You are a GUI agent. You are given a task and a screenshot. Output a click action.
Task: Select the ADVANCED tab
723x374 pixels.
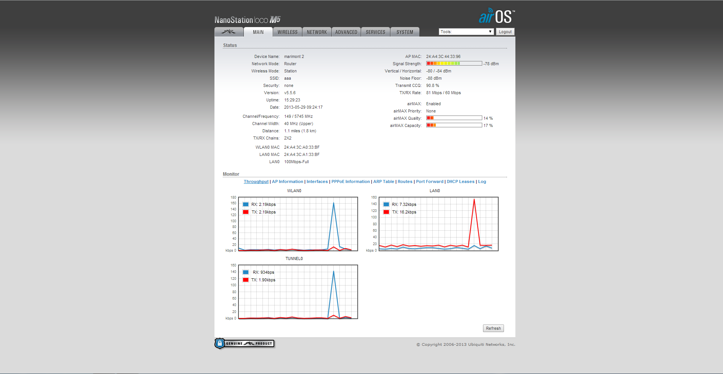[x=346, y=32]
